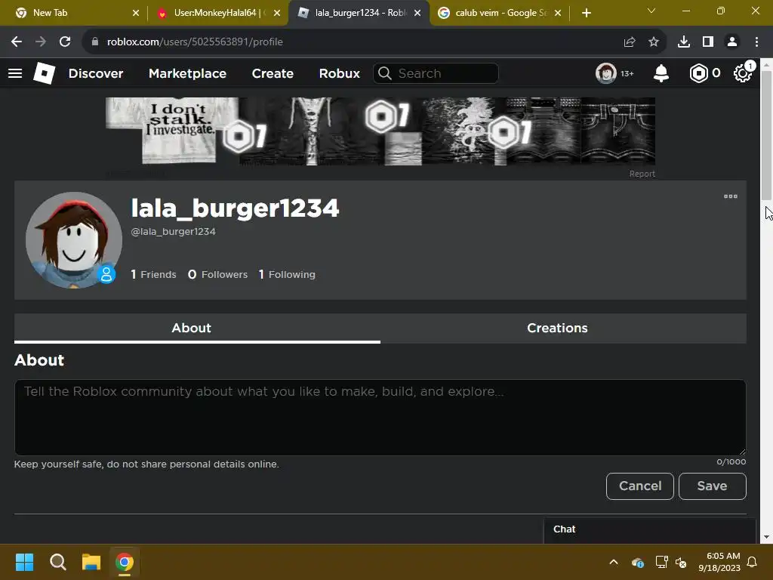Go back using browser back arrow
This screenshot has height=580, width=773.
pos(17,42)
